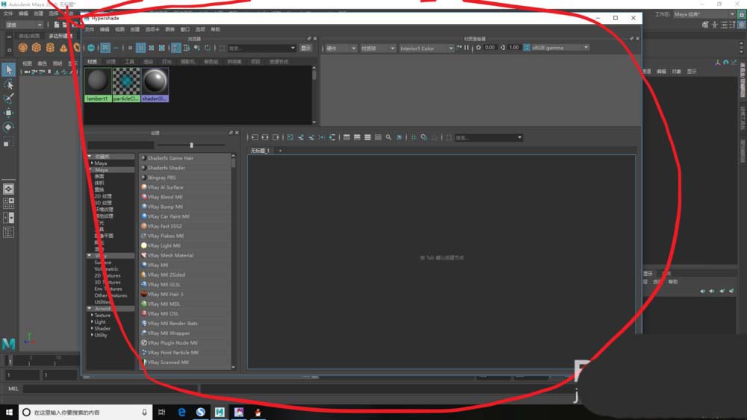Open the Hypershade Help menu
The height and width of the screenshot is (420, 747).
coord(215,30)
